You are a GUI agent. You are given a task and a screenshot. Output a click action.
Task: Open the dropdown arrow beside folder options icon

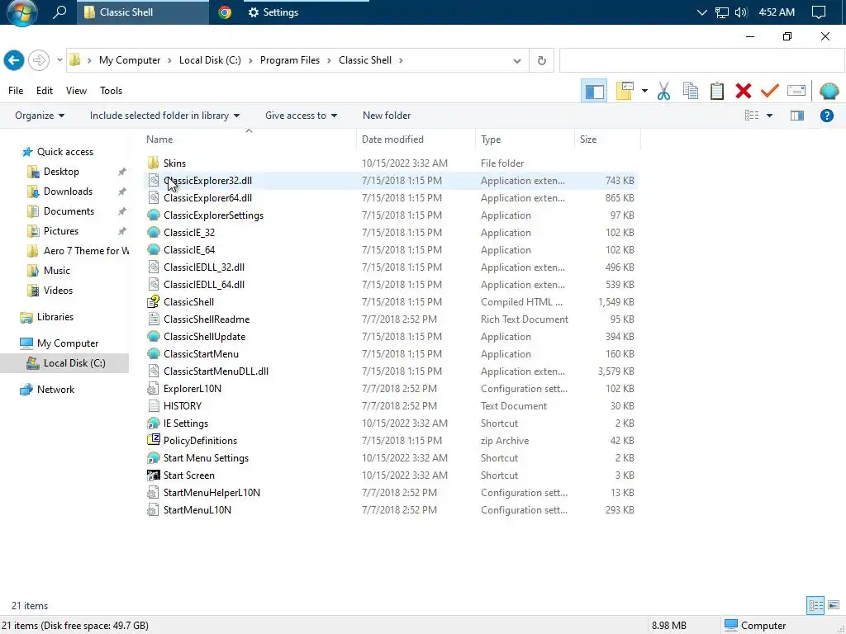point(644,91)
